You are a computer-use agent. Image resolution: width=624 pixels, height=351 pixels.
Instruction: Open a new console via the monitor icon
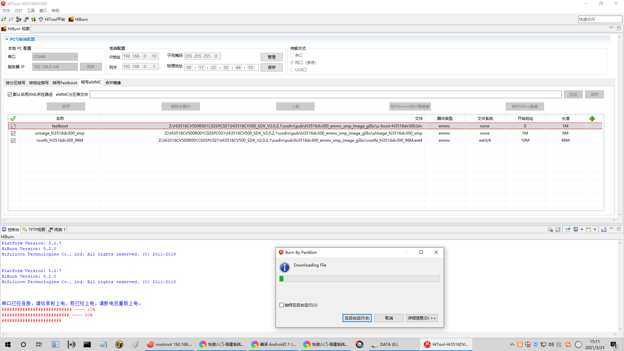[576, 229]
